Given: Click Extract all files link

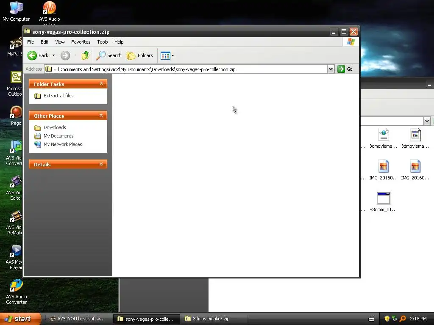Looking at the screenshot, I should pyautogui.click(x=58, y=96).
